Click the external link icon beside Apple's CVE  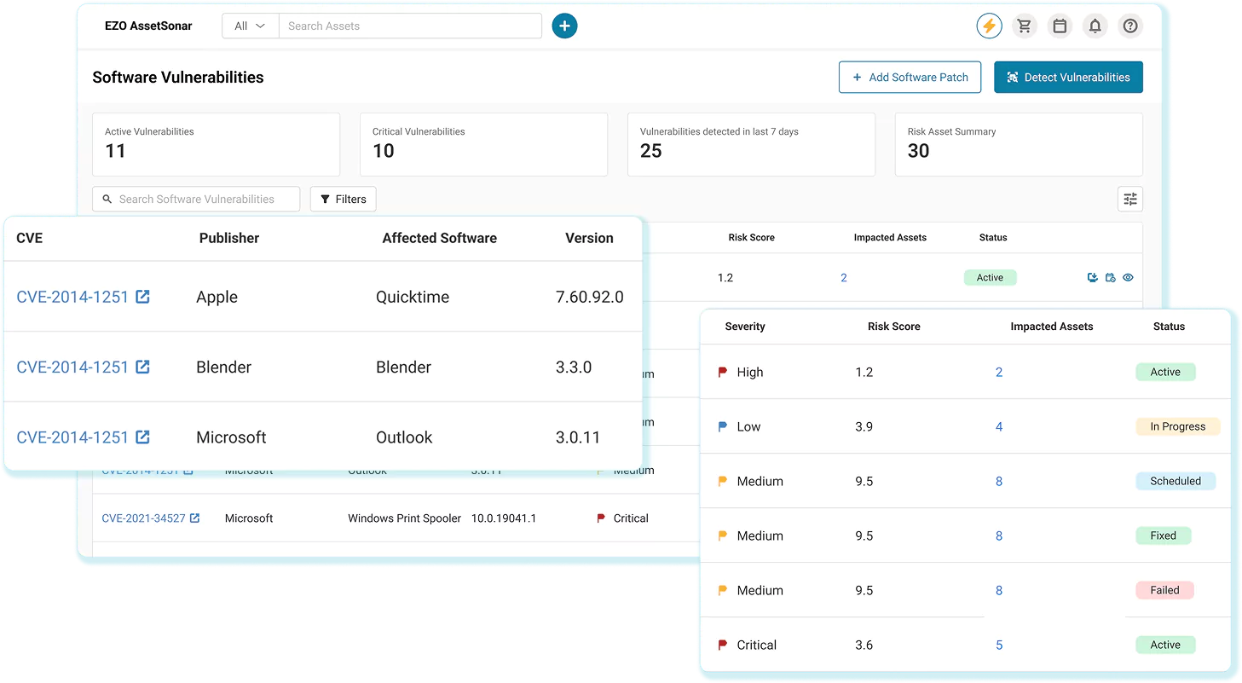tap(143, 297)
